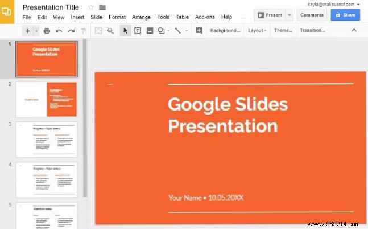Open the Background options
Viewport: 368px width, 229px height.
coord(225,30)
